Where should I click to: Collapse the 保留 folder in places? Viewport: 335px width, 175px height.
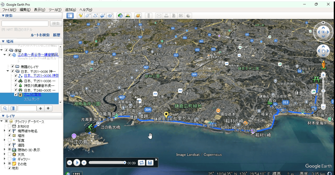(2, 50)
